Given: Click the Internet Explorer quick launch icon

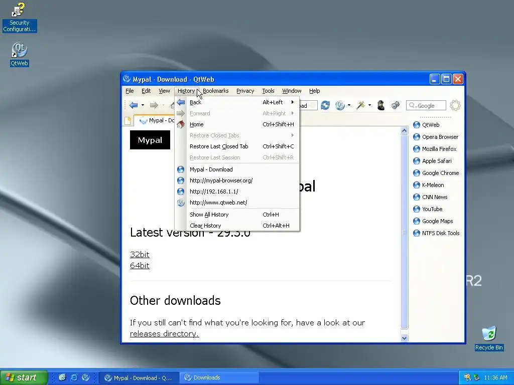Looking at the screenshot, I should pyautogui.click(x=74, y=377).
